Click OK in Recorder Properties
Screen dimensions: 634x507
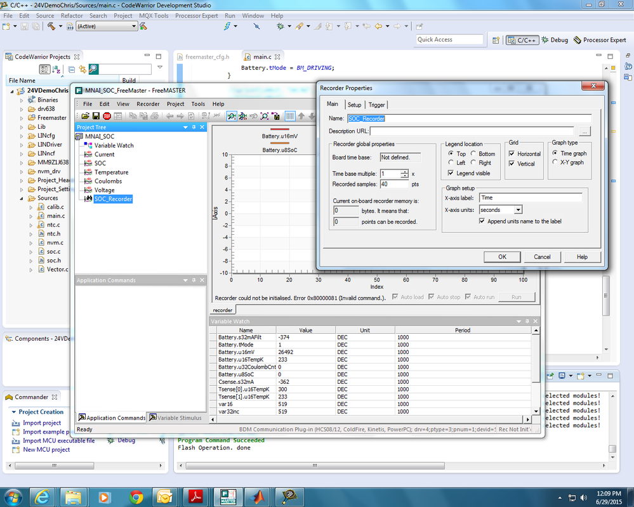[502, 257]
